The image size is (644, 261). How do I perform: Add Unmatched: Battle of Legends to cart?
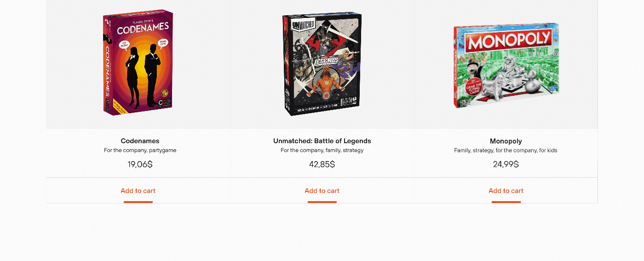click(322, 191)
